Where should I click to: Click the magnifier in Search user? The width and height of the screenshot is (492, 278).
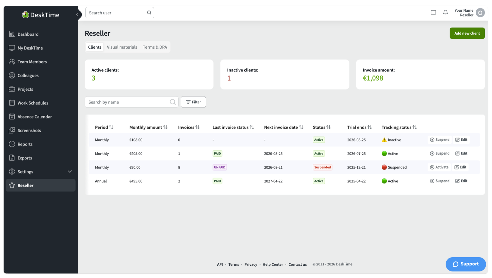coord(149,13)
